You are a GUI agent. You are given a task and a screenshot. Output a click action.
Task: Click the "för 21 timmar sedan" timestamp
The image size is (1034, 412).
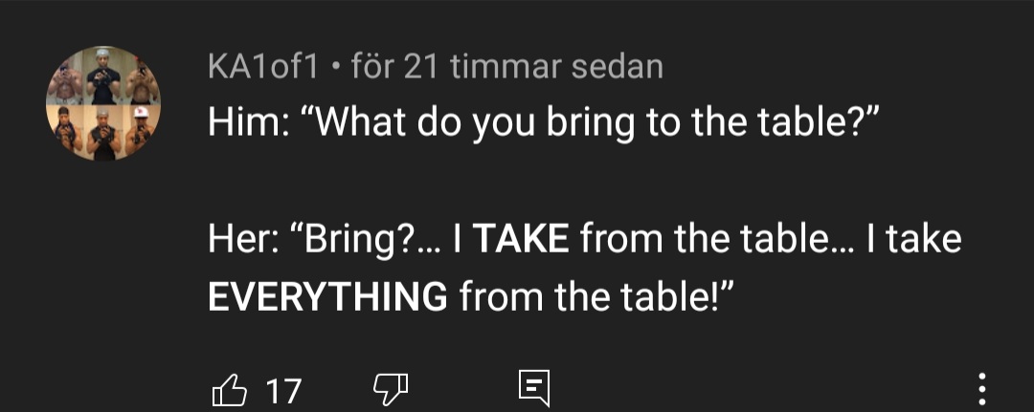tap(507, 66)
